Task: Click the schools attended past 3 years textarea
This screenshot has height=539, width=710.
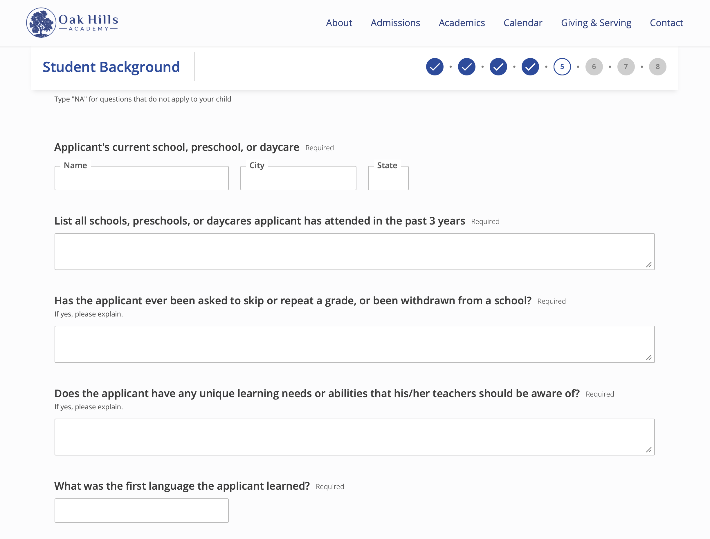Action: tap(354, 252)
